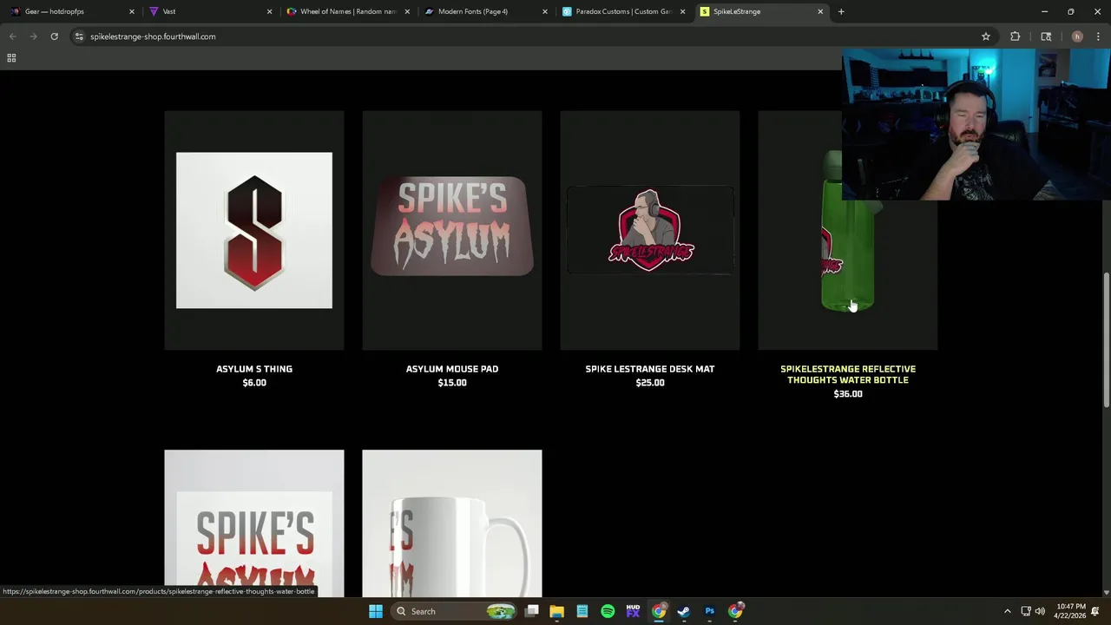Open Photoshop from taskbar
This screenshot has height=625, width=1111.
(x=709, y=611)
